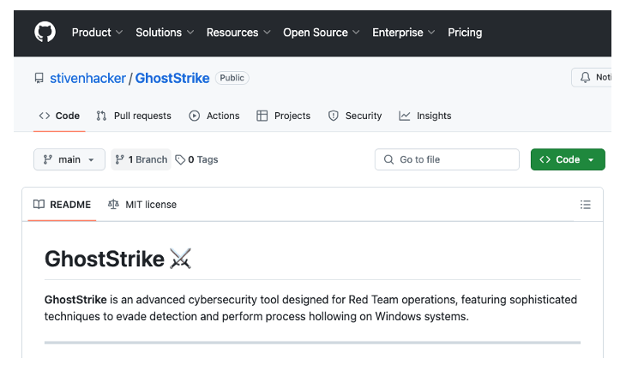Open the Open Source dropdown
626x370 pixels.
point(321,33)
